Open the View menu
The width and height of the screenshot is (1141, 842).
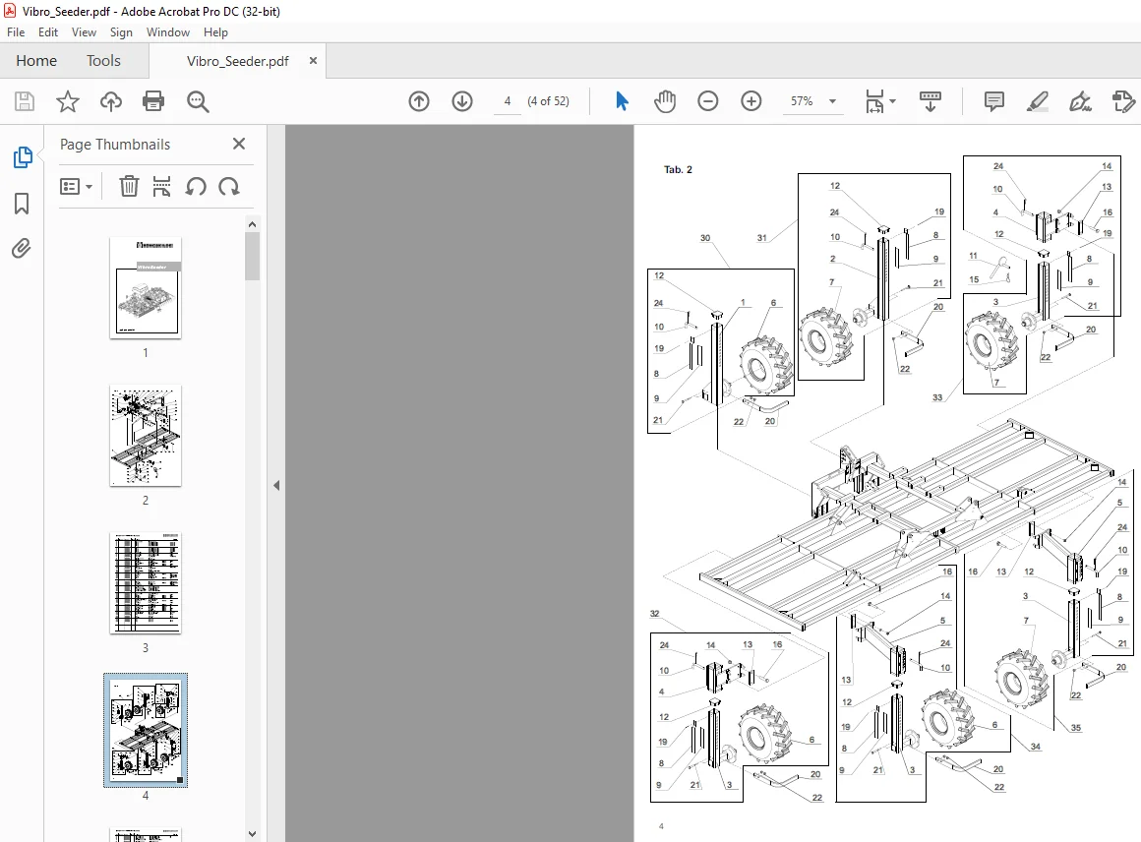pyautogui.click(x=84, y=32)
